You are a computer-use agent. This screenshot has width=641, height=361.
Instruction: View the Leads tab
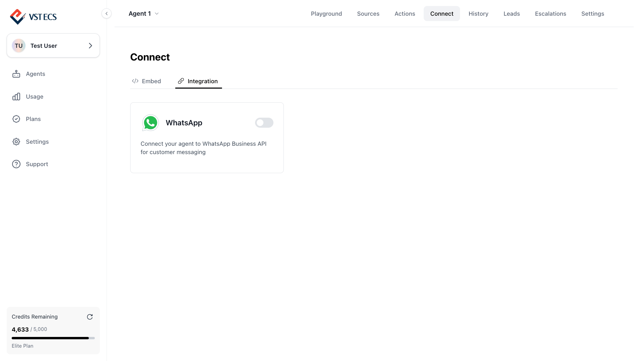[x=511, y=14]
